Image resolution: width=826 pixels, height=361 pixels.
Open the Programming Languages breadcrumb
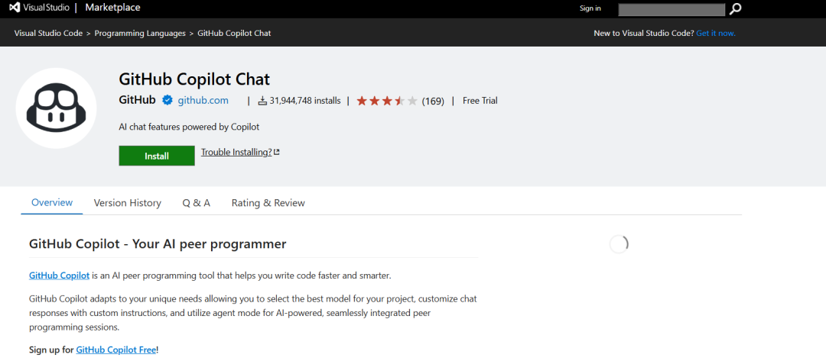tap(140, 33)
